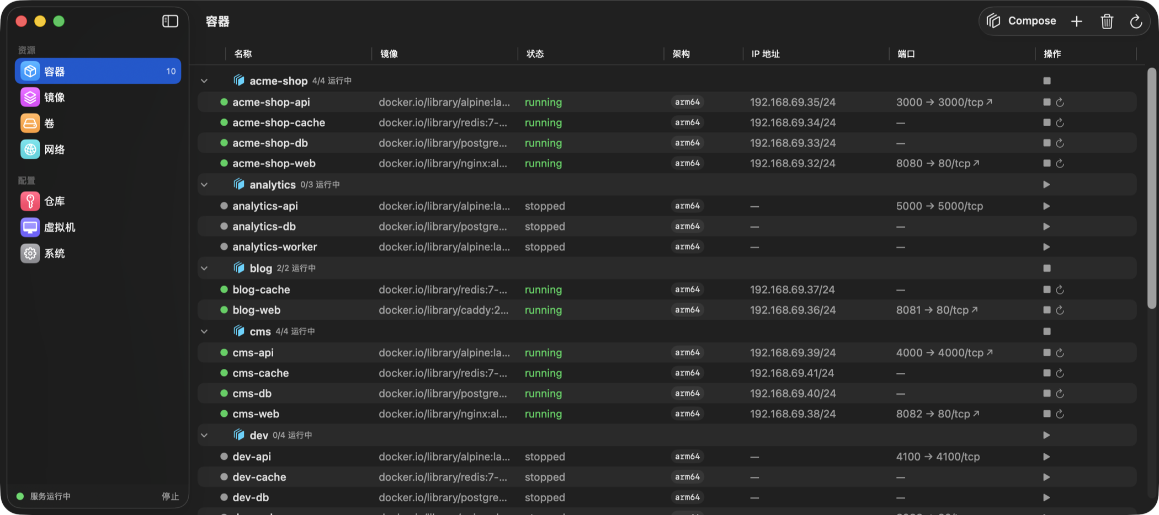This screenshot has height=515, width=1159.
Task: Restart the acme-shop-web container
Action: click(1060, 163)
